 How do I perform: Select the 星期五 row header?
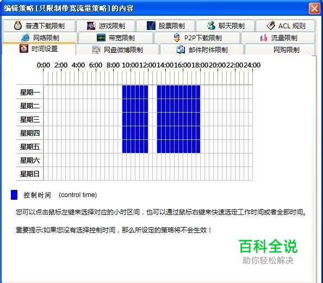pos(30,146)
